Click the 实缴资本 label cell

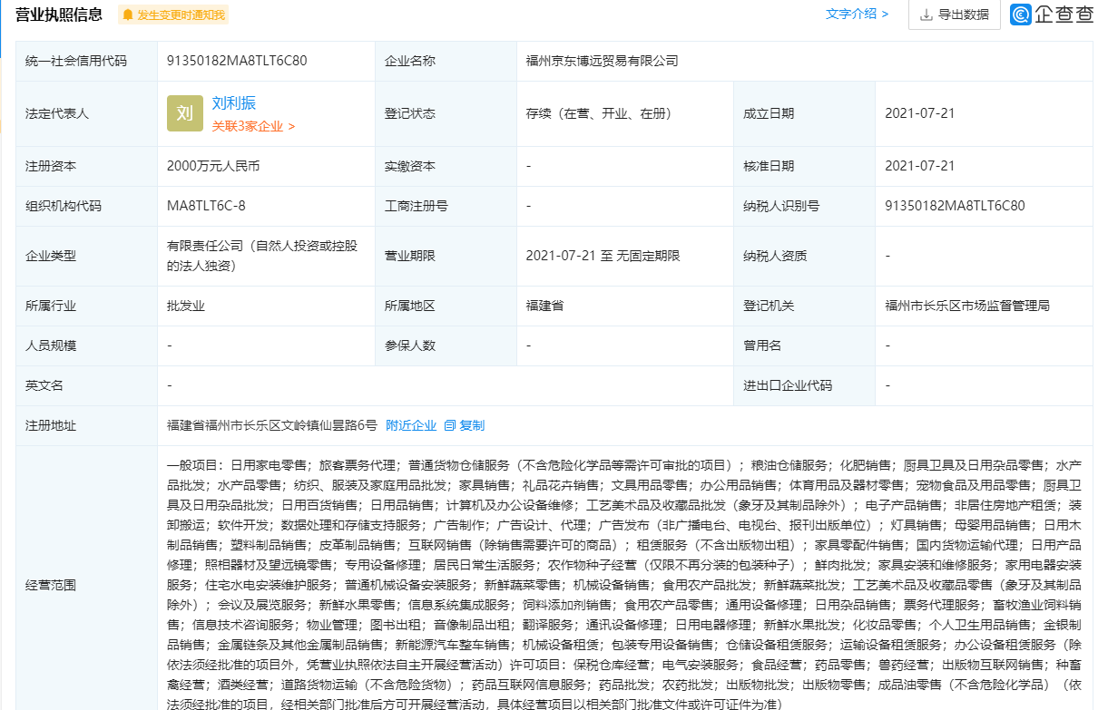(x=446, y=166)
